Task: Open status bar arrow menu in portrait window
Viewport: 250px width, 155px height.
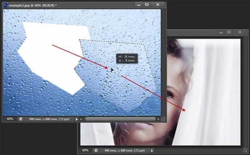Action: (152, 150)
